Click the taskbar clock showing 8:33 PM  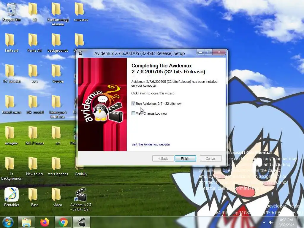click(286, 222)
